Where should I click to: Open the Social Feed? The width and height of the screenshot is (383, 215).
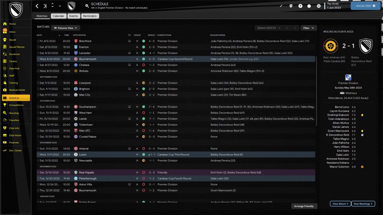(x=365, y=6)
